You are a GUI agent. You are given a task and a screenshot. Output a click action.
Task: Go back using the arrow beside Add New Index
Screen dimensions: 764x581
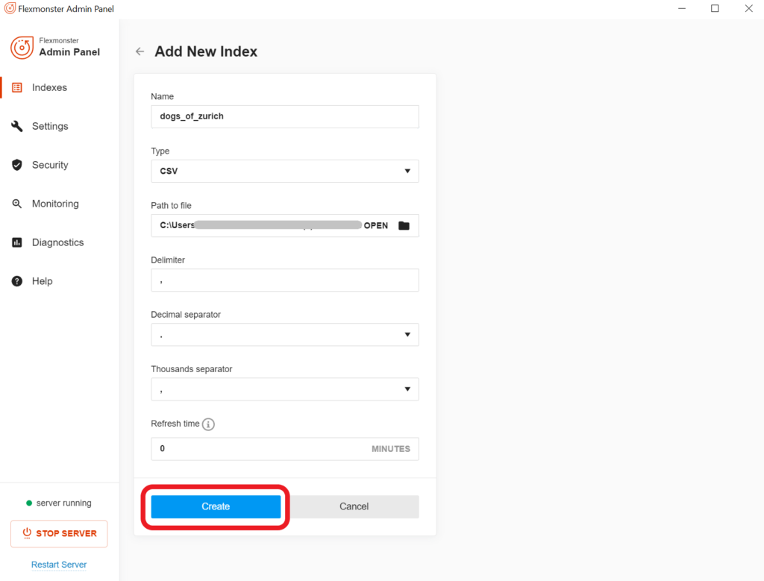point(140,51)
